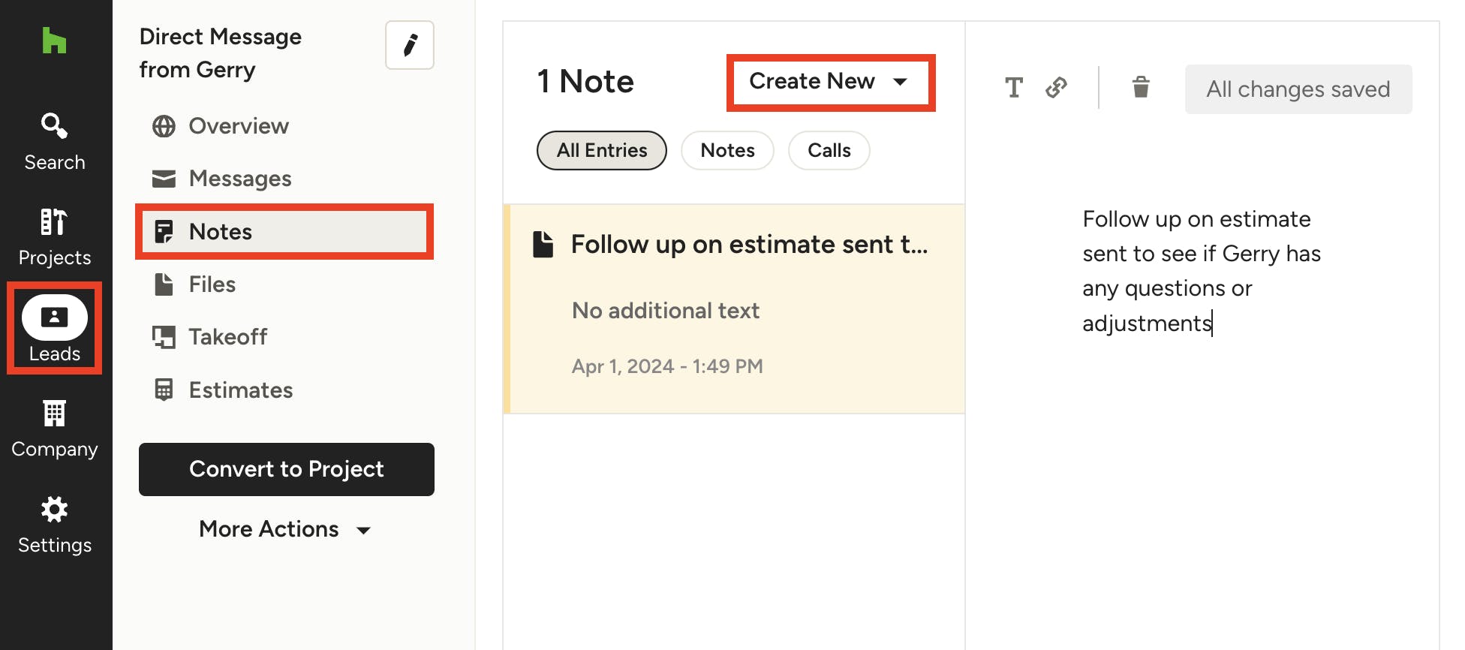Filter entries by Notes
Screen dimensions: 1465x650
(x=726, y=150)
